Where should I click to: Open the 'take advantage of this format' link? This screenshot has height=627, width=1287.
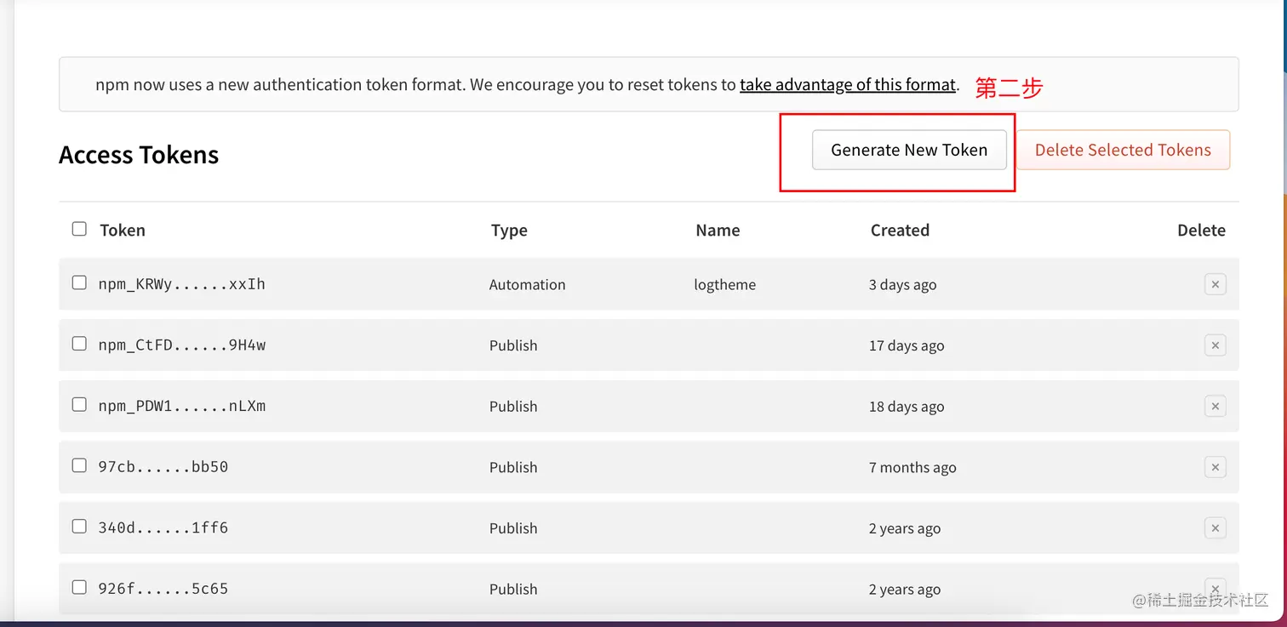[x=848, y=84]
